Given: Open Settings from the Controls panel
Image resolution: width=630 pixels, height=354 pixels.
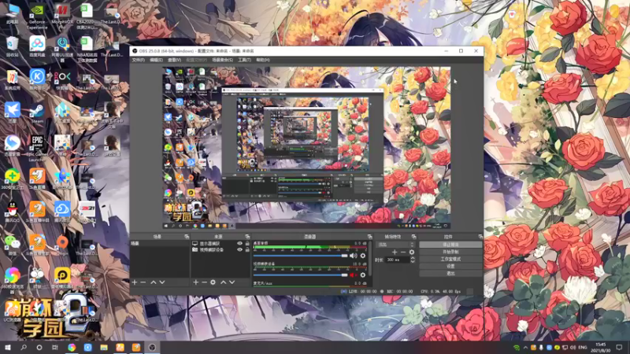Looking at the screenshot, I should coord(450,266).
